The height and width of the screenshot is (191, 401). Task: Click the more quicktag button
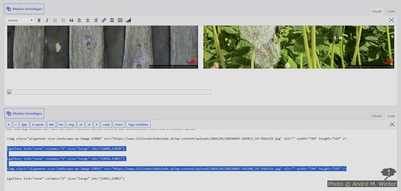(119, 125)
